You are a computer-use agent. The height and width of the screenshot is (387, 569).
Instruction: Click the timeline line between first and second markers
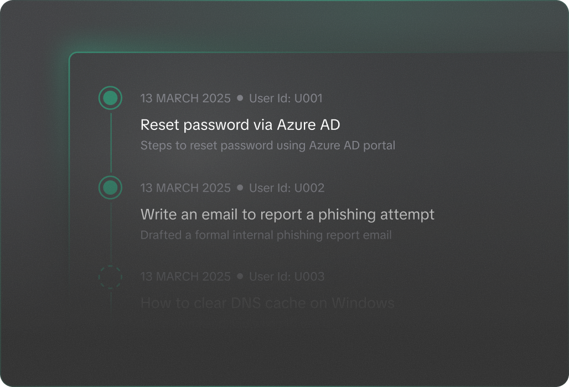pyautogui.click(x=111, y=143)
